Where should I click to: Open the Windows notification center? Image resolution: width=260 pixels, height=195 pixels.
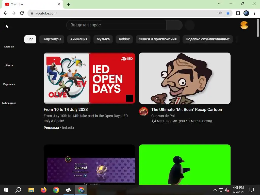(252, 190)
